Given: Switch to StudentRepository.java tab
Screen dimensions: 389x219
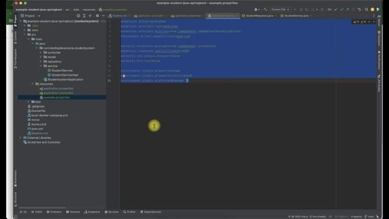Looking at the screenshot, I should (x=260, y=16).
